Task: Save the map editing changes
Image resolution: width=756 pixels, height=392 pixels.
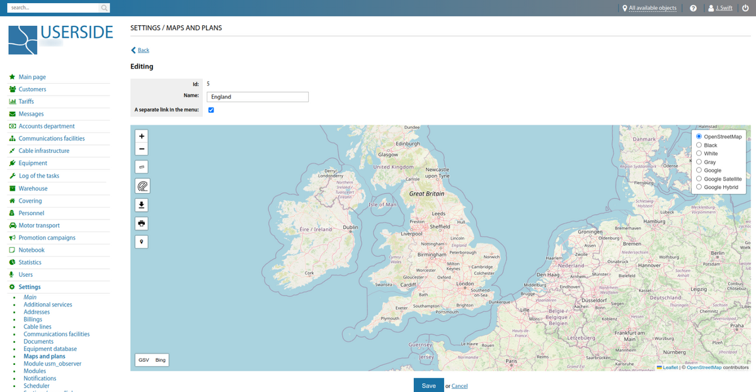Action: [428, 384]
